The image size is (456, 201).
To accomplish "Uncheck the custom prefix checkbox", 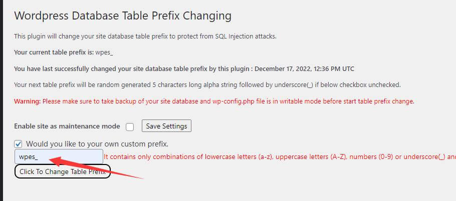I will (18, 143).
